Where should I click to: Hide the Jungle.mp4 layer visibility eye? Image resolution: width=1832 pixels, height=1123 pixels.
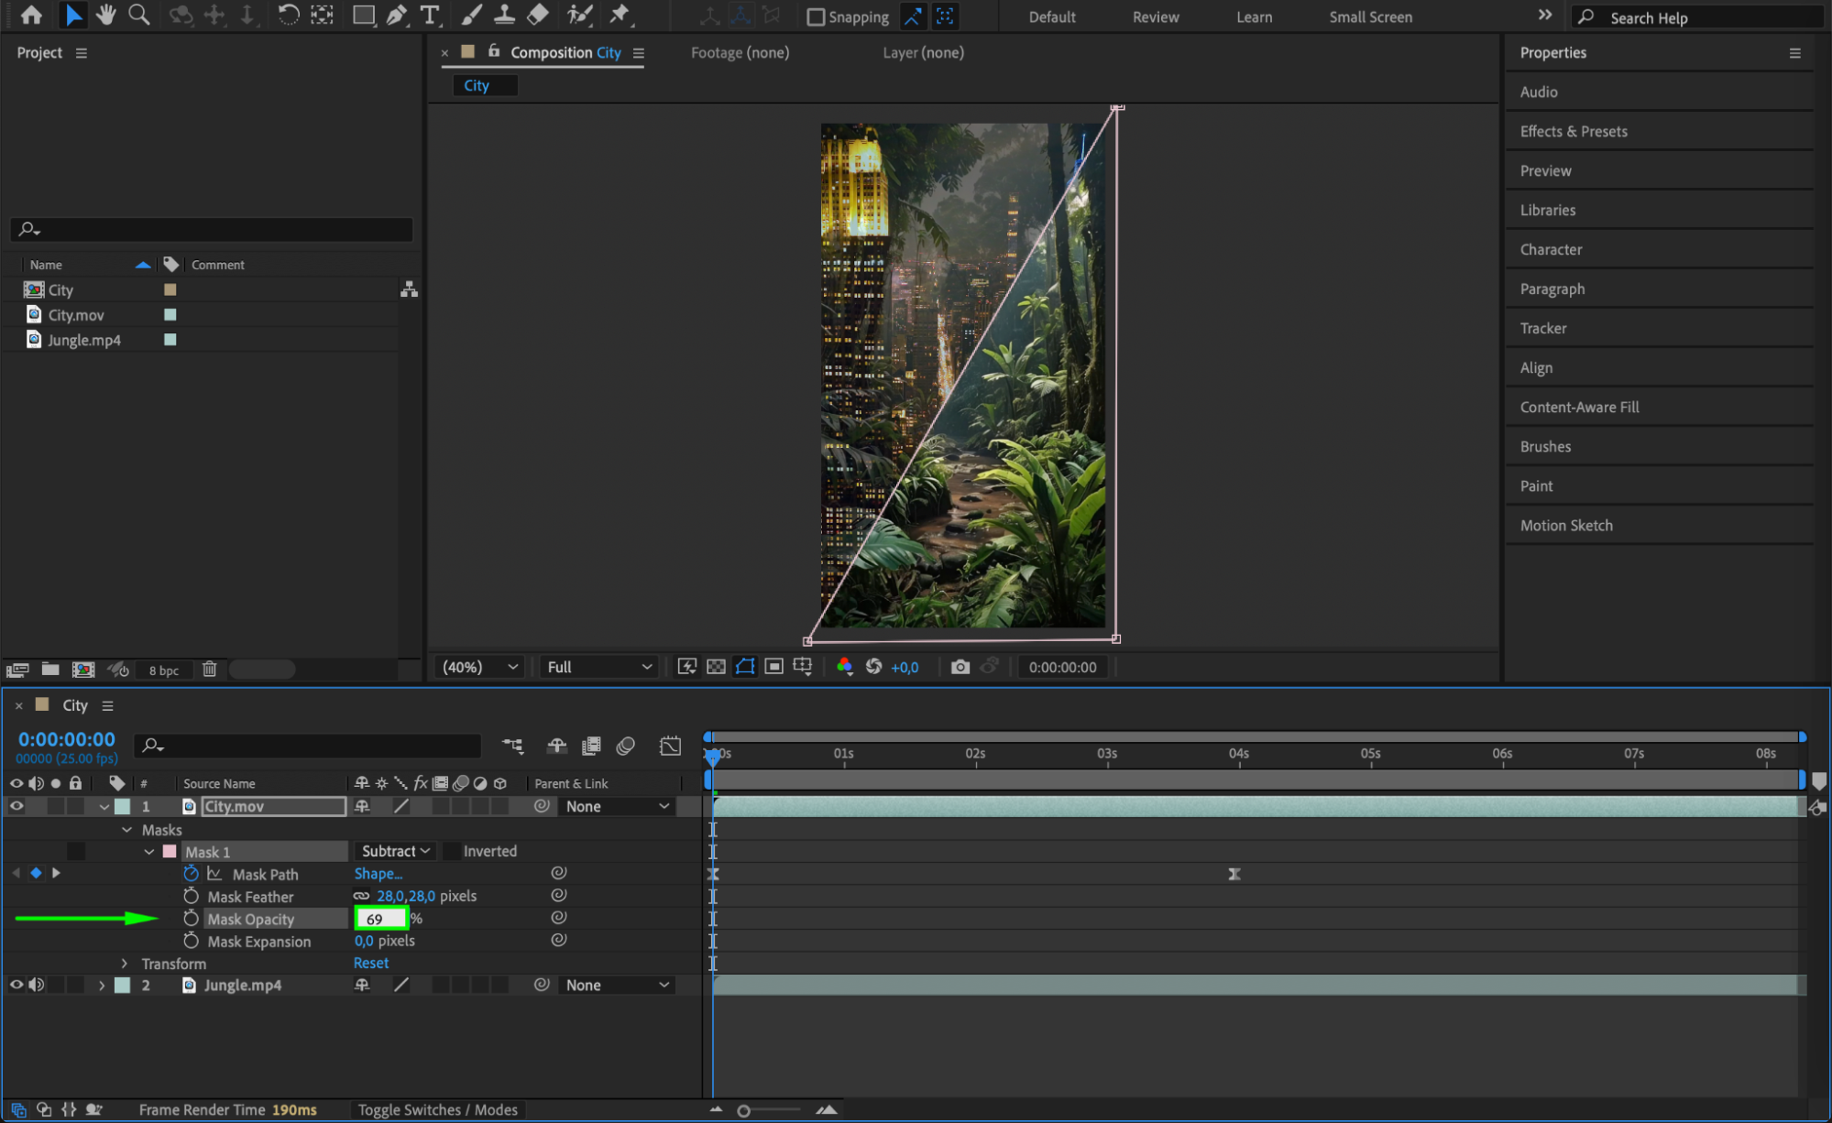point(16,985)
